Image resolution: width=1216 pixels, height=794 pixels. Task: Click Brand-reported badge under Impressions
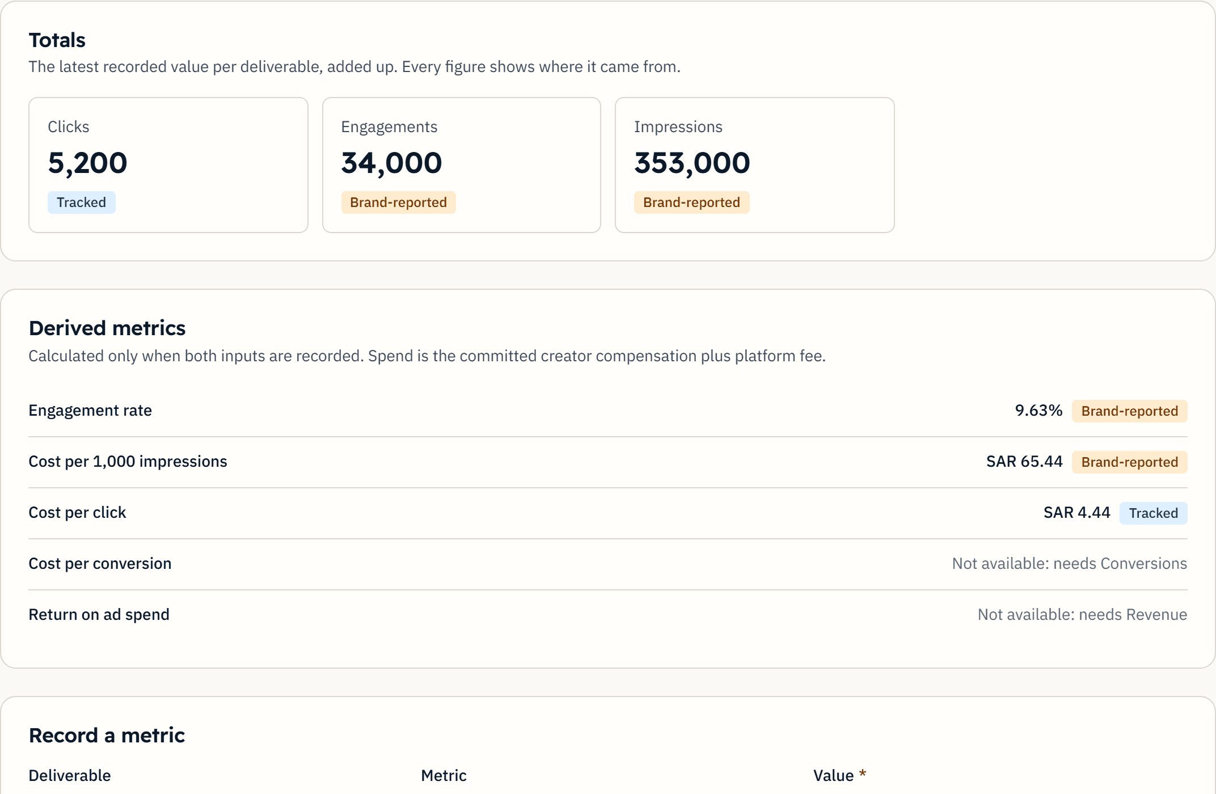coord(691,202)
